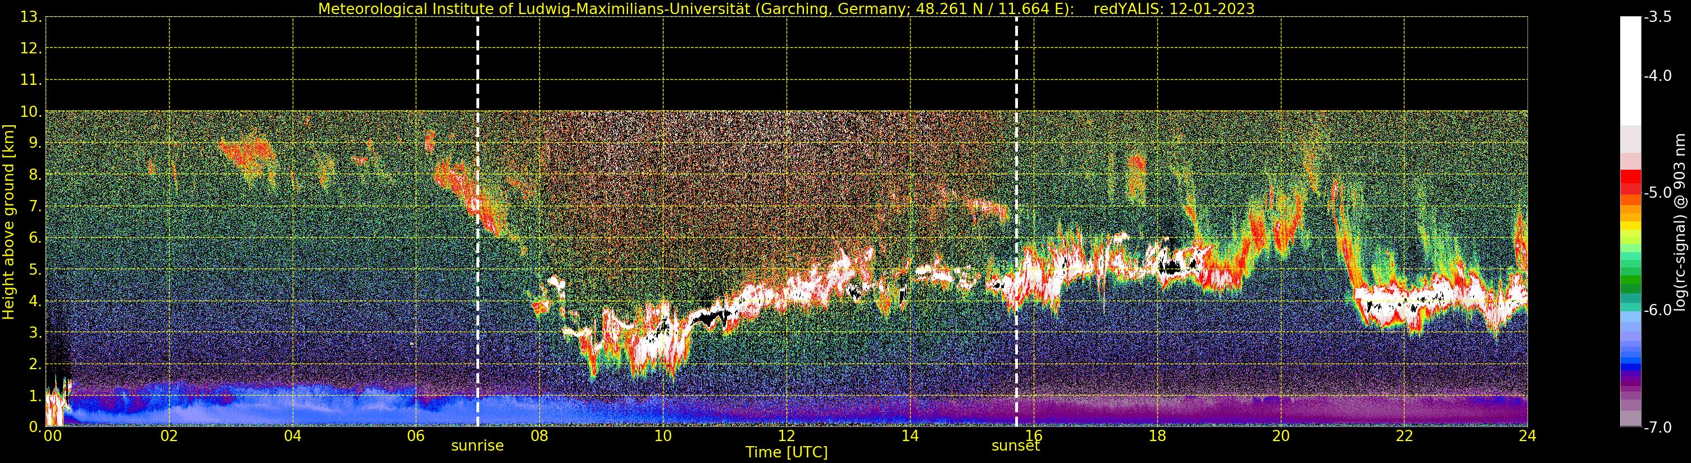
Task: Click the height axis tick '3.'
Action: [x=35, y=332]
